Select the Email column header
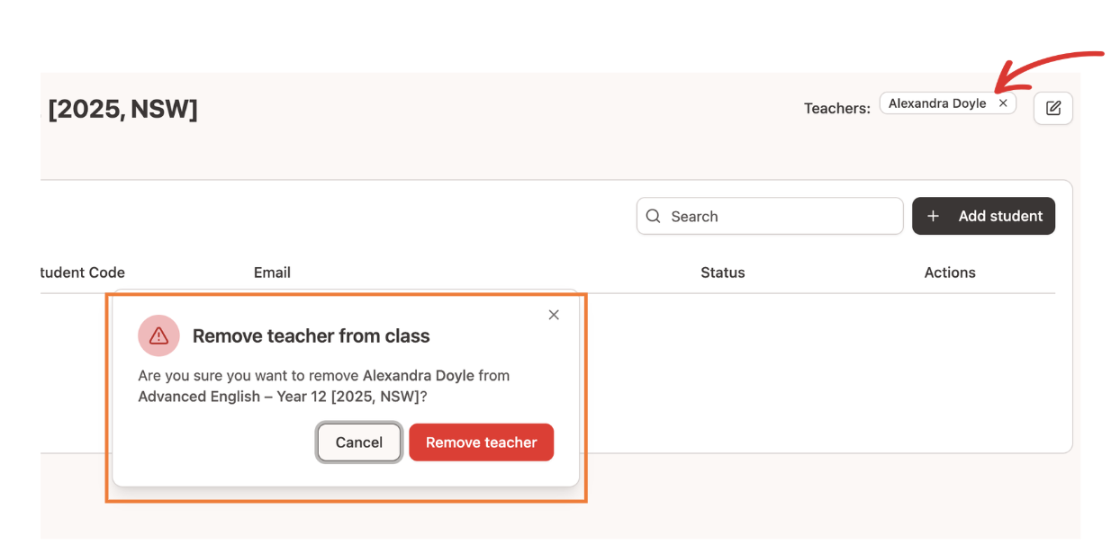Image resolution: width=1111 pixels, height=554 pixels. 272,273
